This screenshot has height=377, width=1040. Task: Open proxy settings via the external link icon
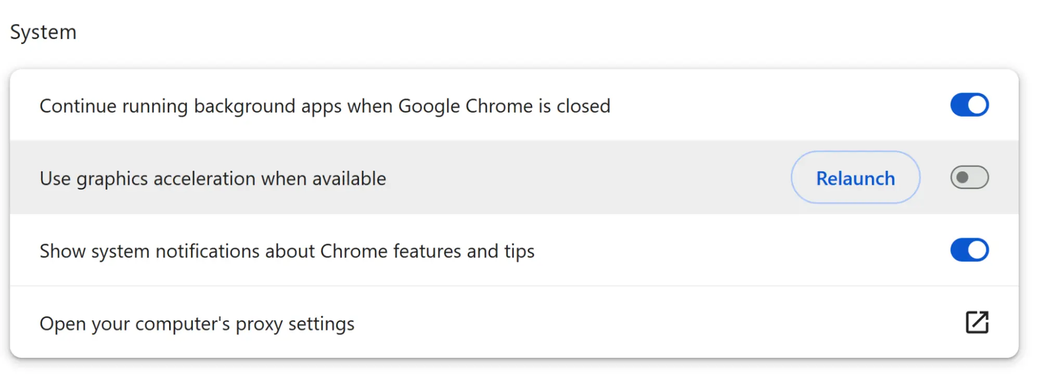coord(977,322)
